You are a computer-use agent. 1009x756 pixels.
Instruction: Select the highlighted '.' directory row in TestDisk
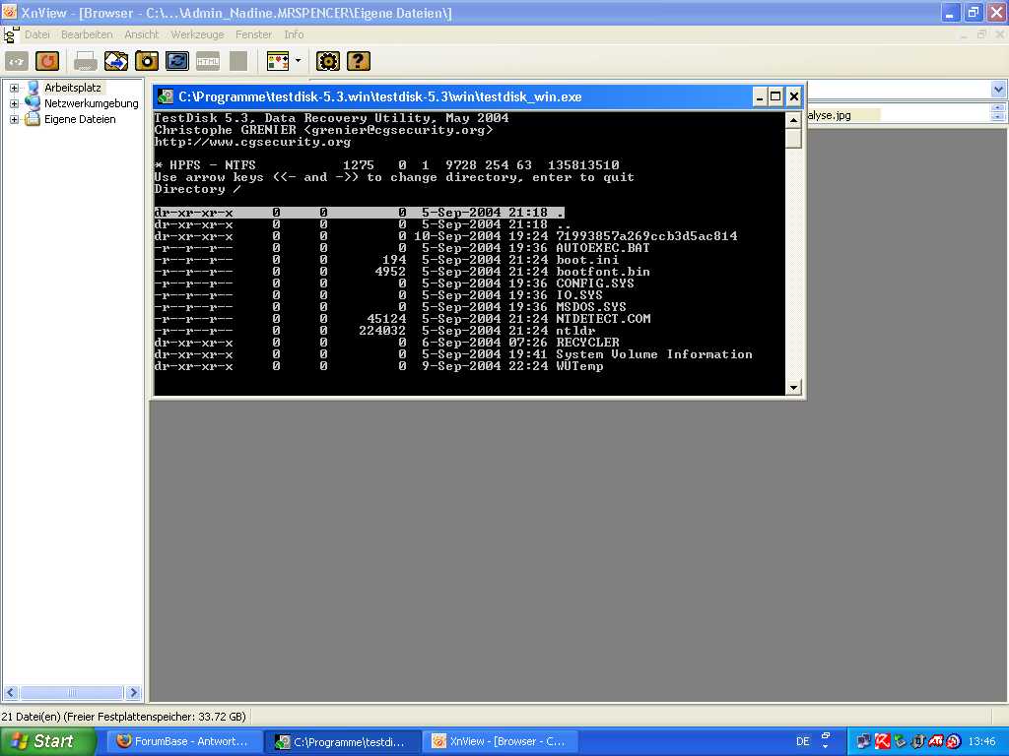click(x=359, y=213)
